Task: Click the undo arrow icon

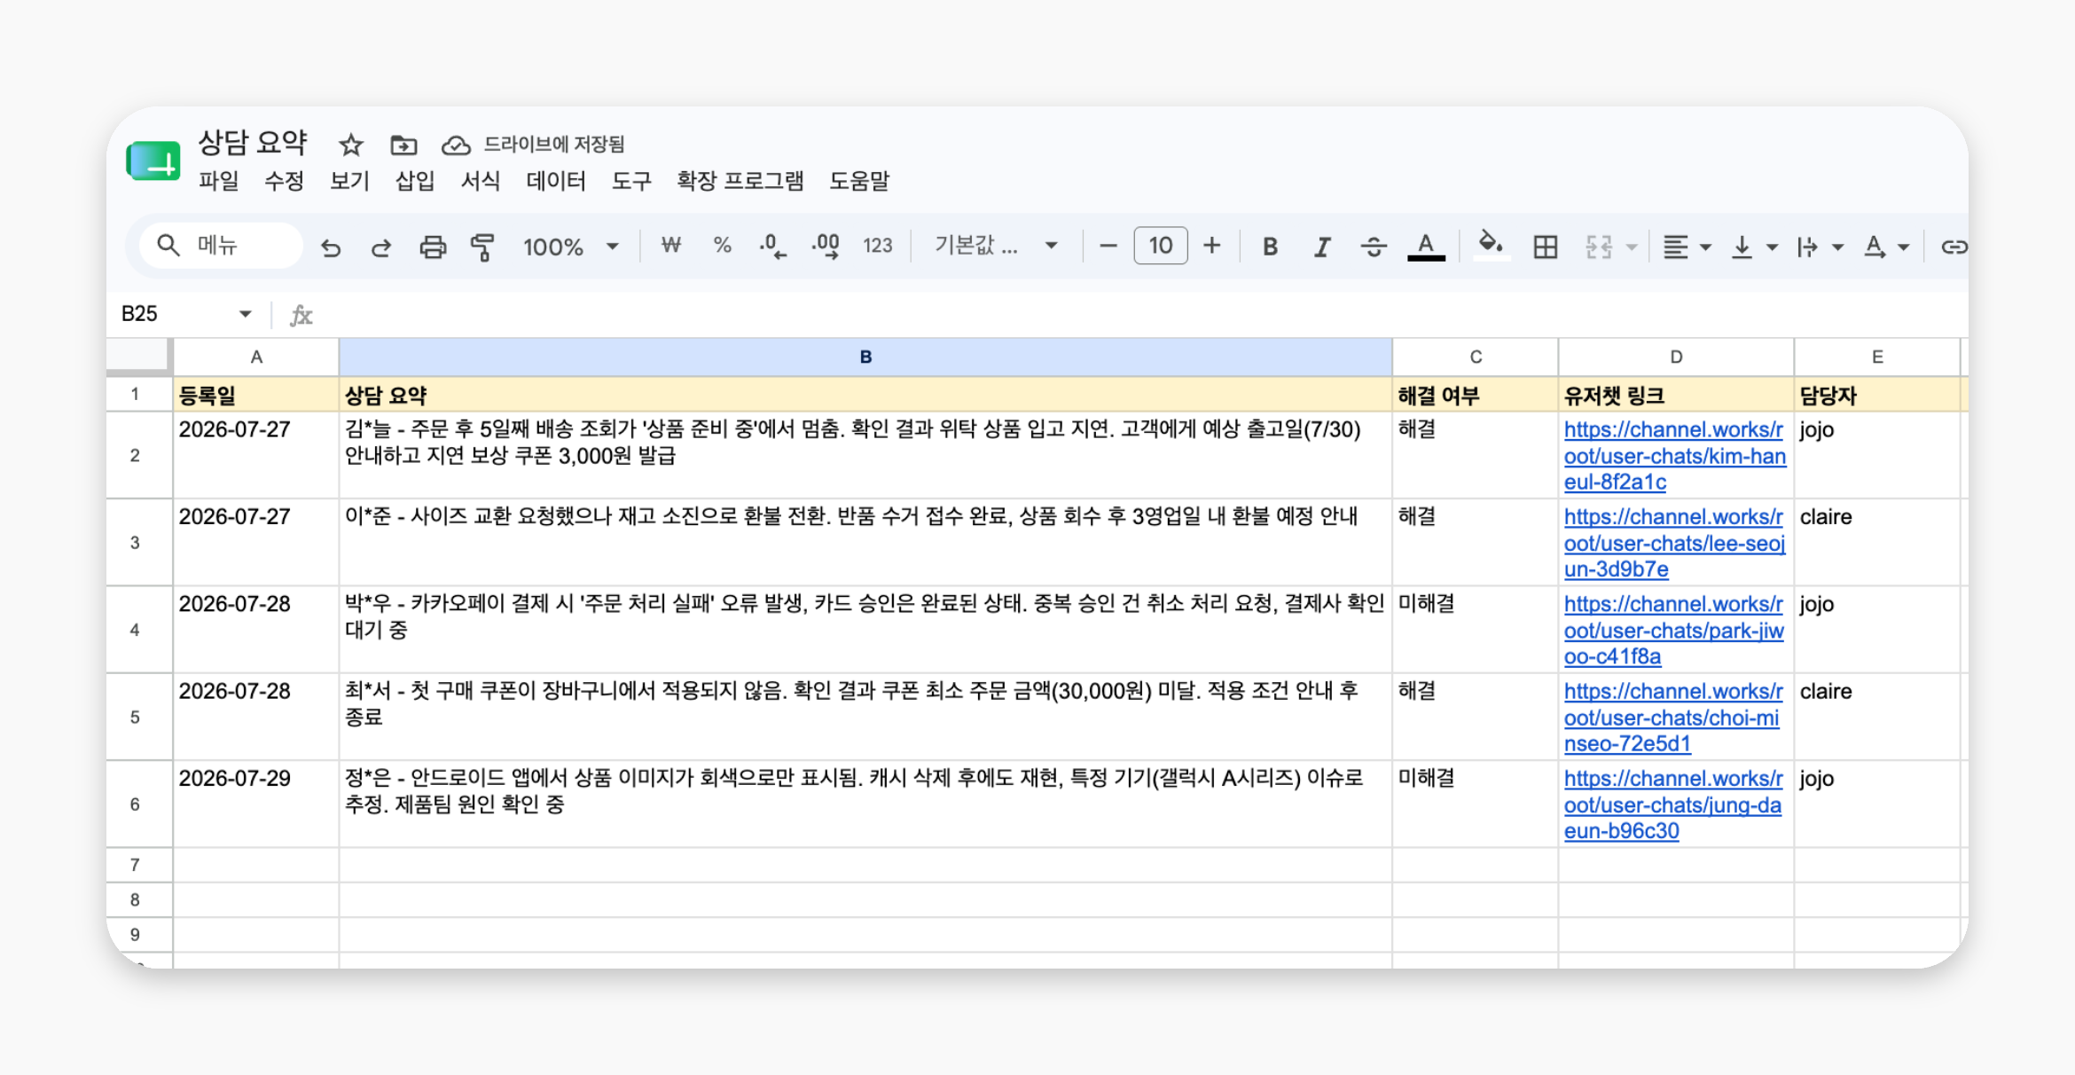Action: point(331,247)
